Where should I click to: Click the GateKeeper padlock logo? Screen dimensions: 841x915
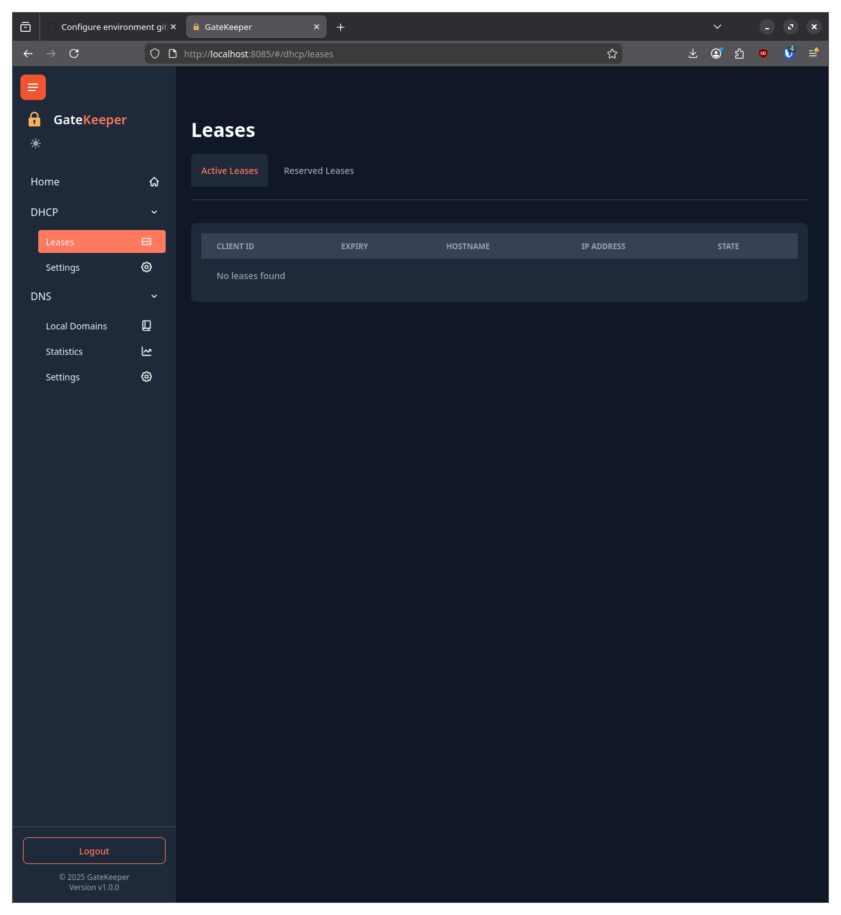pos(35,119)
